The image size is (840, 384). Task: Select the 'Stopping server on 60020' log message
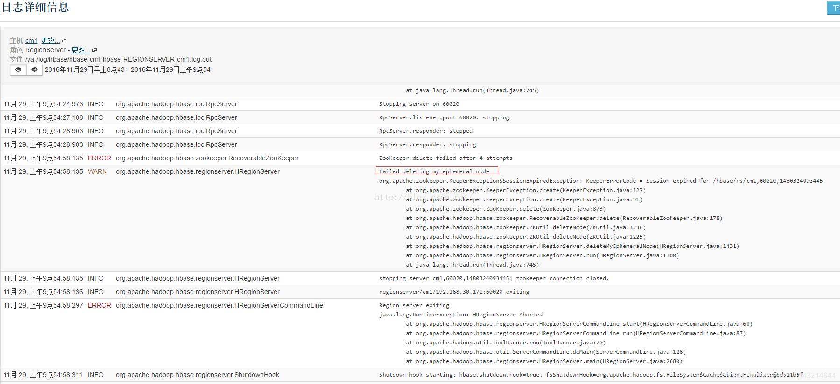click(419, 104)
